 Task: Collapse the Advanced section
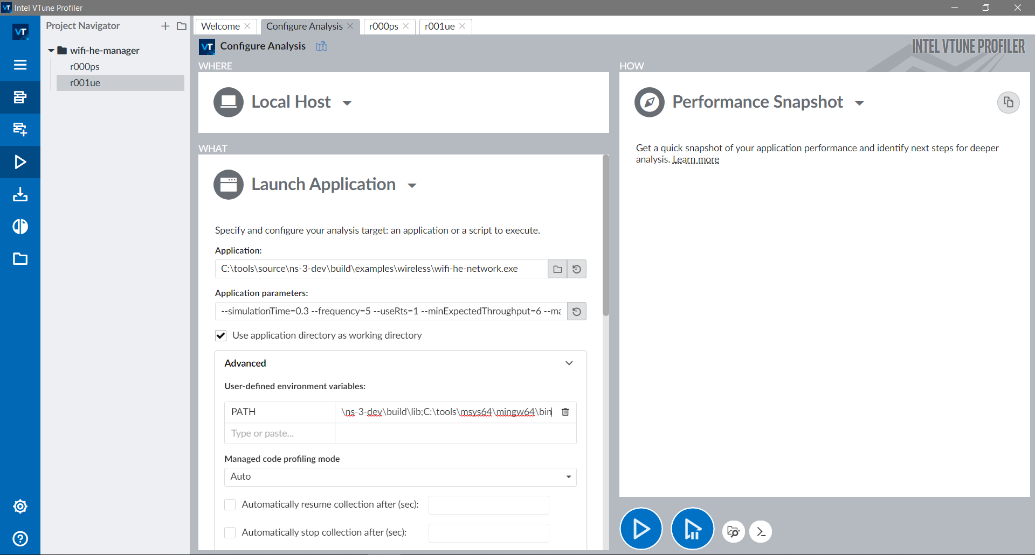pyautogui.click(x=569, y=363)
